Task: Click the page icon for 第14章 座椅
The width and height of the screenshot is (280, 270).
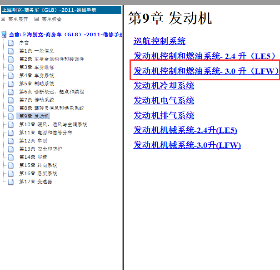Action: pos(11,157)
